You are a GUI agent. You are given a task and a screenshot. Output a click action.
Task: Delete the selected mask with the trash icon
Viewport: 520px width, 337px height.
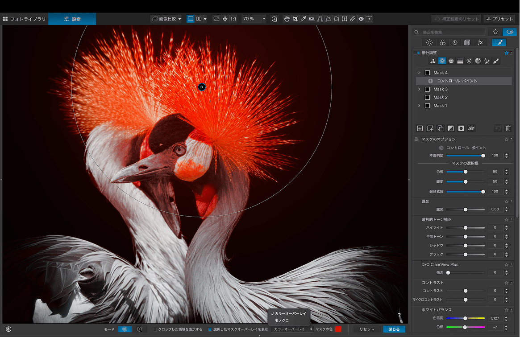click(508, 128)
